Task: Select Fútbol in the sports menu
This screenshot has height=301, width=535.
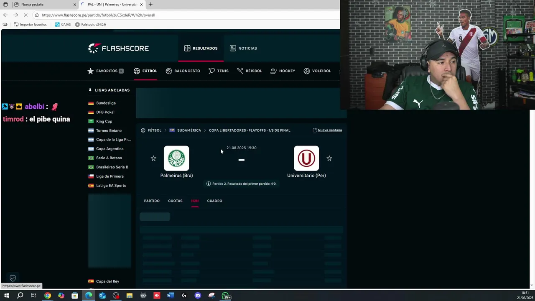Action: click(x=145, y=71)
